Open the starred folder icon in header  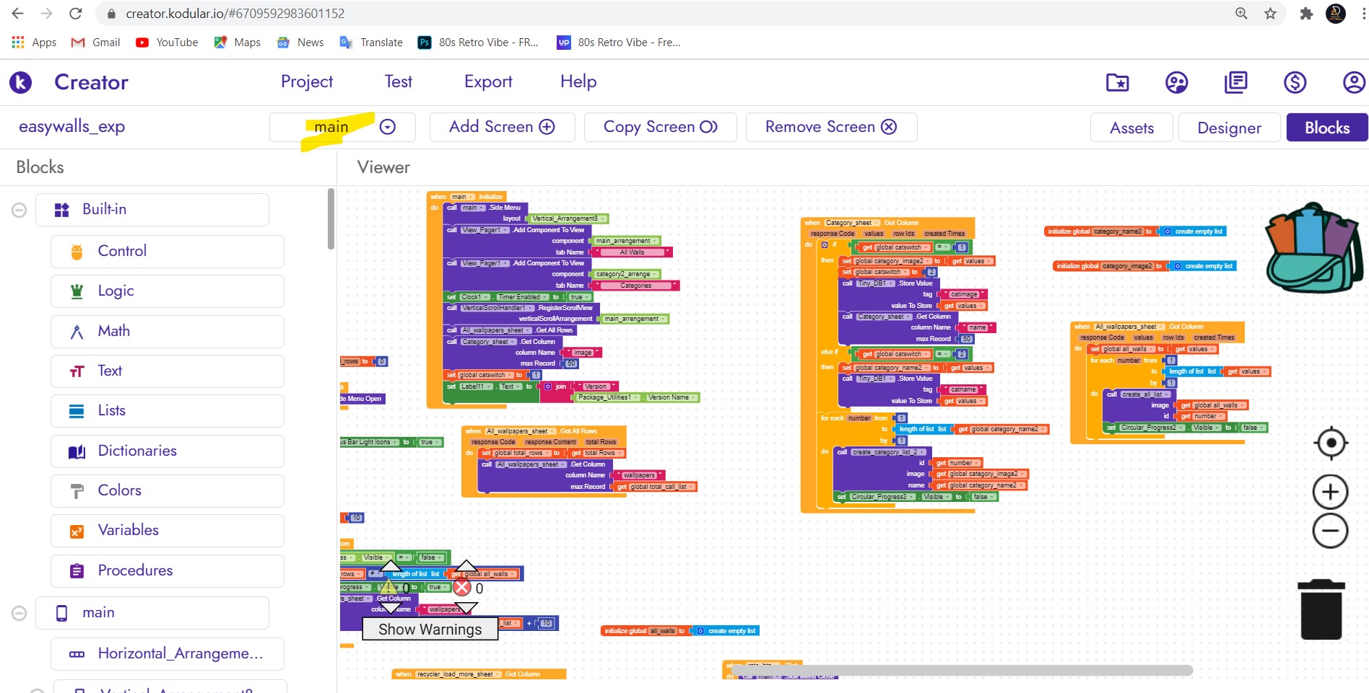click(1117, 83)
